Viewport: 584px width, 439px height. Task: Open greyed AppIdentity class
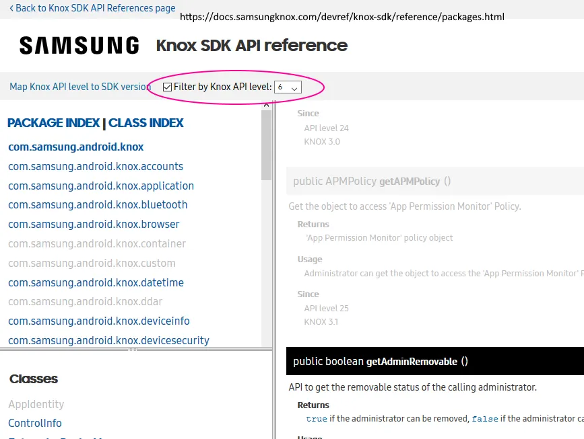pyautogui.click(x=36, y=404)
